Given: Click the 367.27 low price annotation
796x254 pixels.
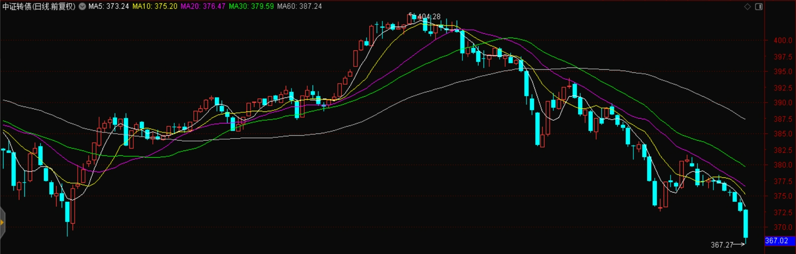Looking at the screenshot, I should 722,245.
